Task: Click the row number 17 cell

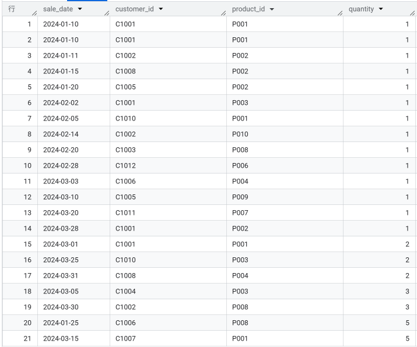Action: 26,275
